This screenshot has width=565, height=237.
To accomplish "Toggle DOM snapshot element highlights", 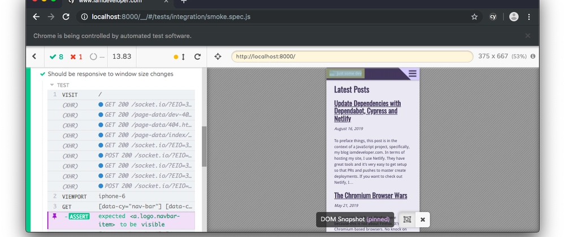I will pyautogui.click(x=407, y=219).
